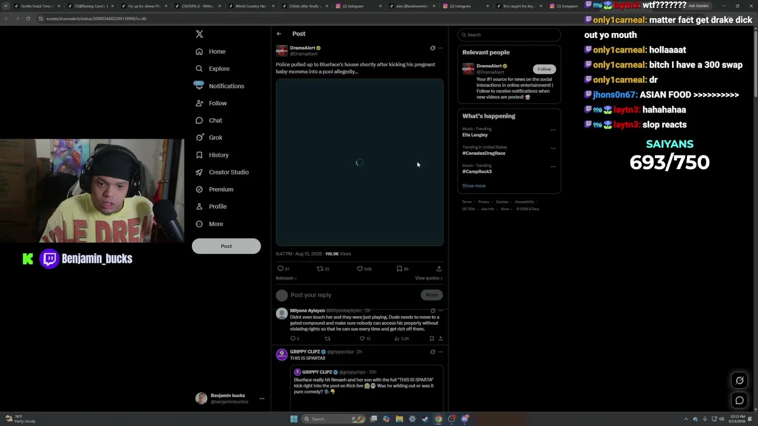This screenshot has width=758, height=426.
Task: Bookmark Milyone Ayisyen's comment
Action: (x=432, y=338)
